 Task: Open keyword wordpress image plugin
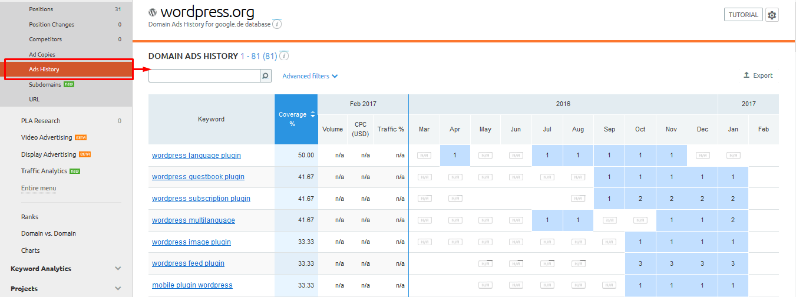coord(191,242)
